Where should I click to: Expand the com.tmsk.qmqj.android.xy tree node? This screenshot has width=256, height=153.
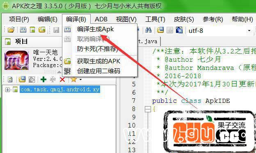pyautogui.click(x=7, y=90)
